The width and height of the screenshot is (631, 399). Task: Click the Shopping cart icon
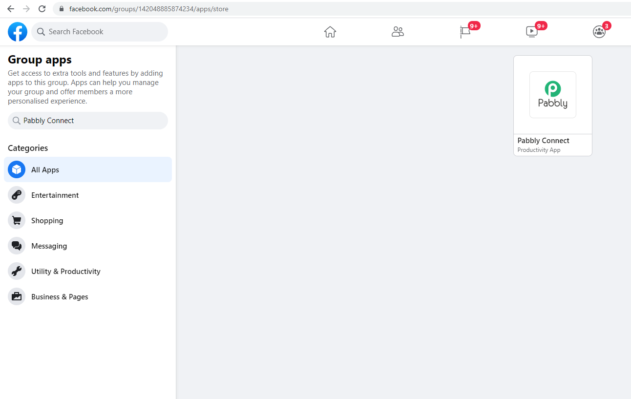17,220
